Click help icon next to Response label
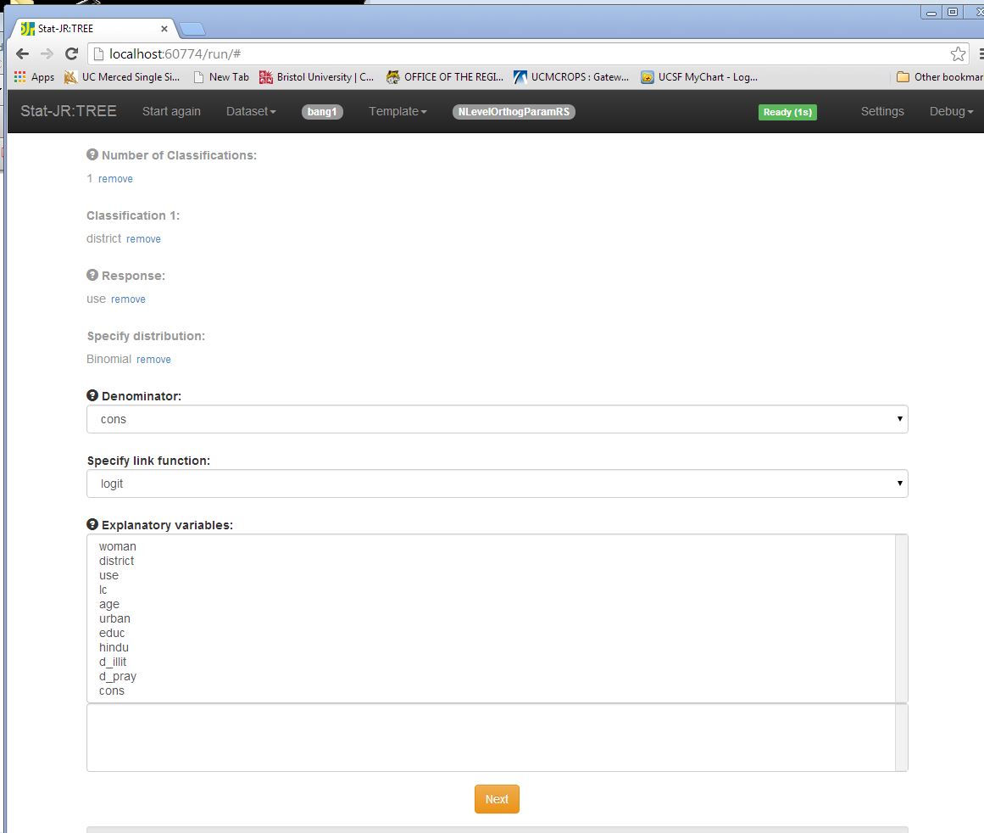 92,276
